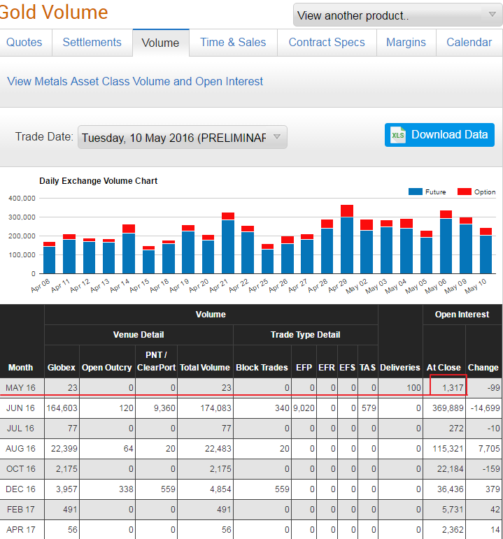
Task: Click the Daily Exchange Volume Chart title
Action: (98, 181)
